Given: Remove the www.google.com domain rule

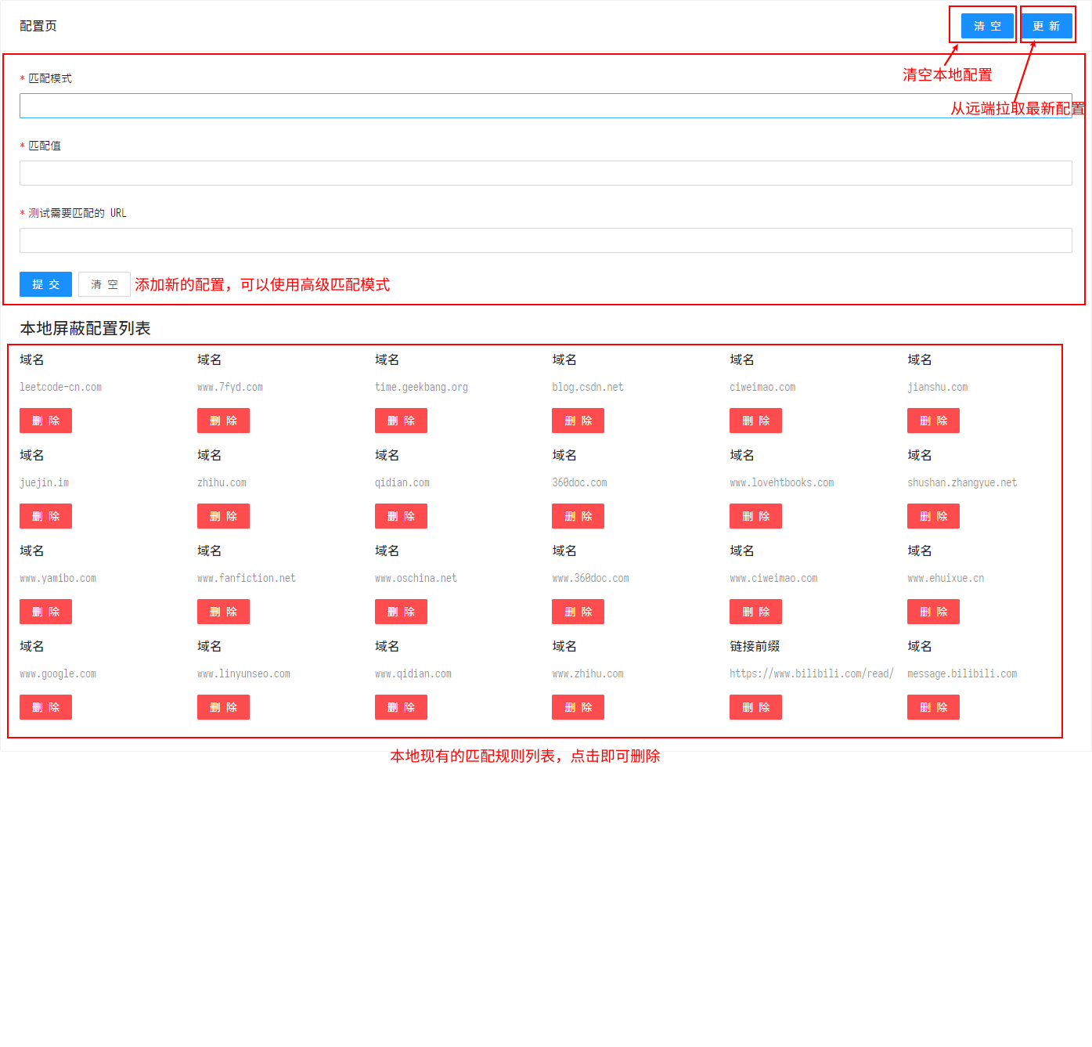Looking at the screenshot, I should pyautogui.click(x=45, y=707).
